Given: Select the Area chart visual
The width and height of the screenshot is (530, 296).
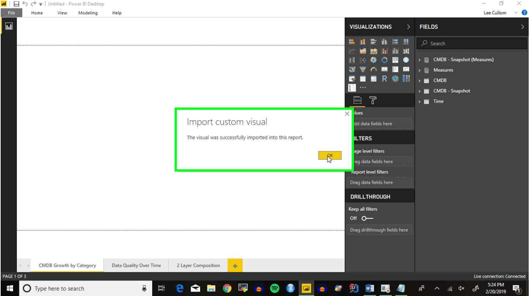Looking at the screenshot, I should click(362, 51).
